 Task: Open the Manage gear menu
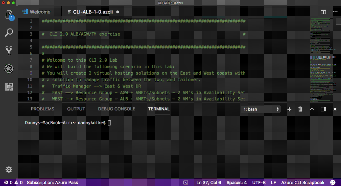(9, 169)
